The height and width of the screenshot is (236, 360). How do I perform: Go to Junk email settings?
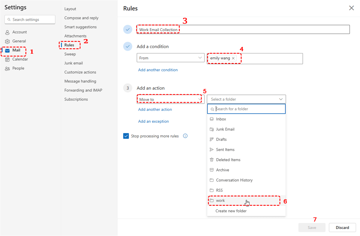73,63
